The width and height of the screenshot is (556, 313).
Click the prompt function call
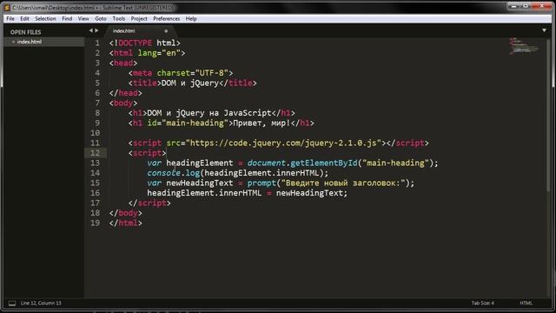[261, 183]
